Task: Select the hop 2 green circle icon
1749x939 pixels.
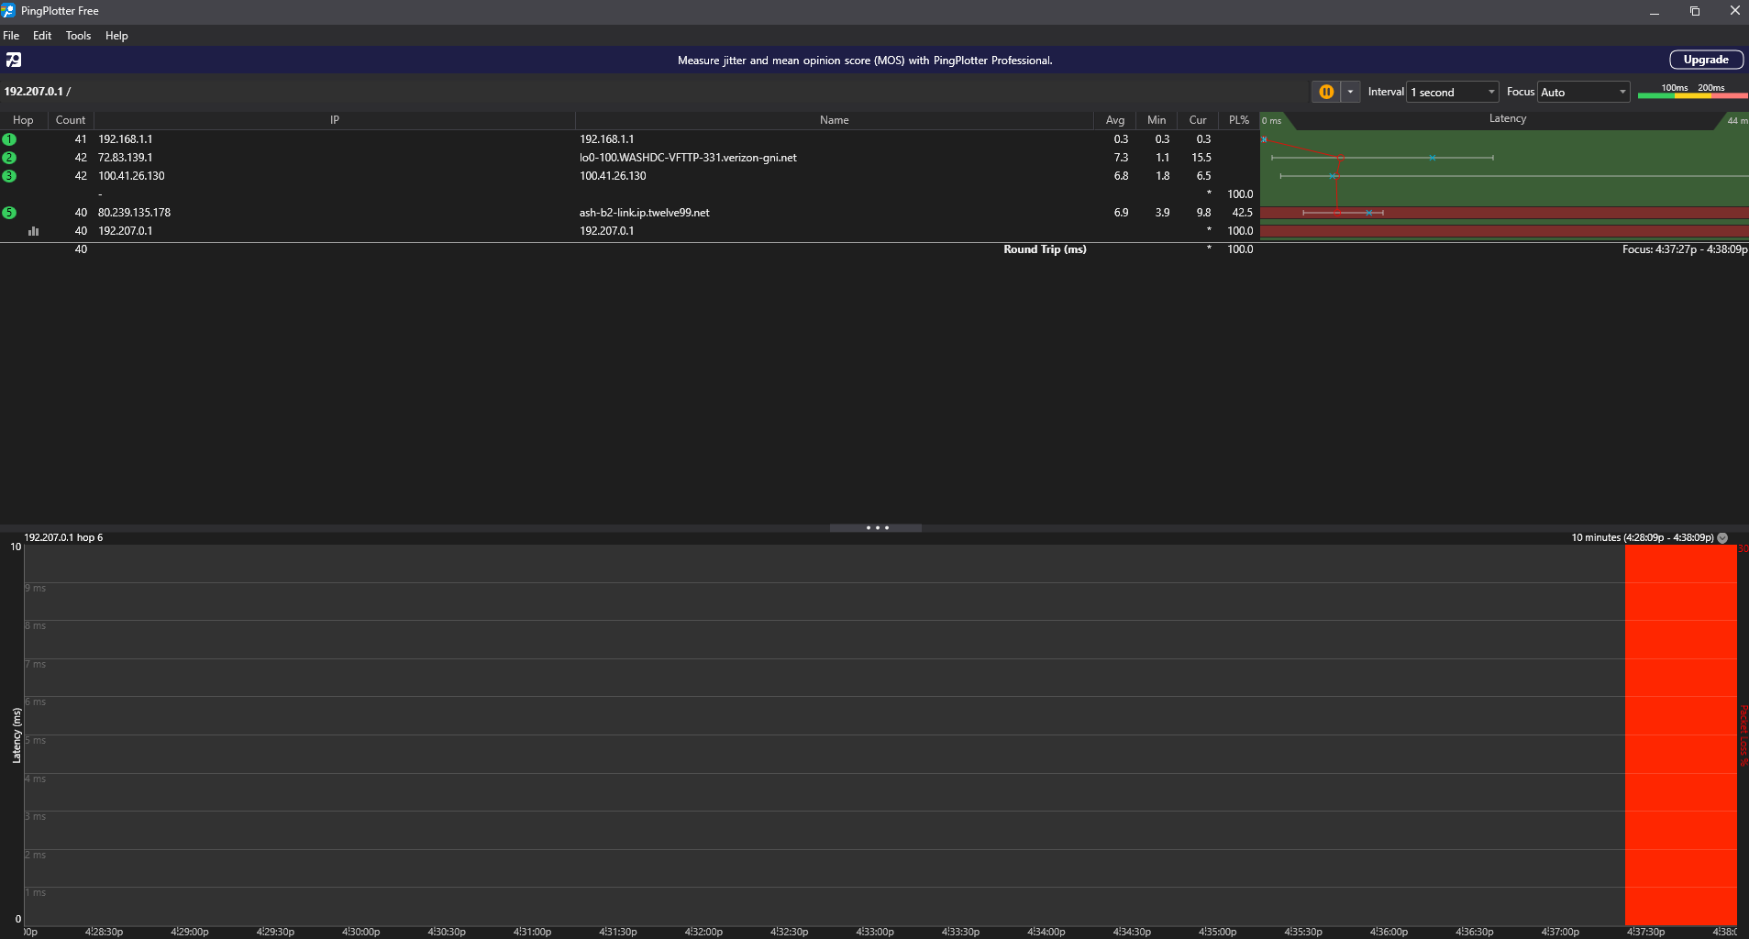Action: coord(9,158)
